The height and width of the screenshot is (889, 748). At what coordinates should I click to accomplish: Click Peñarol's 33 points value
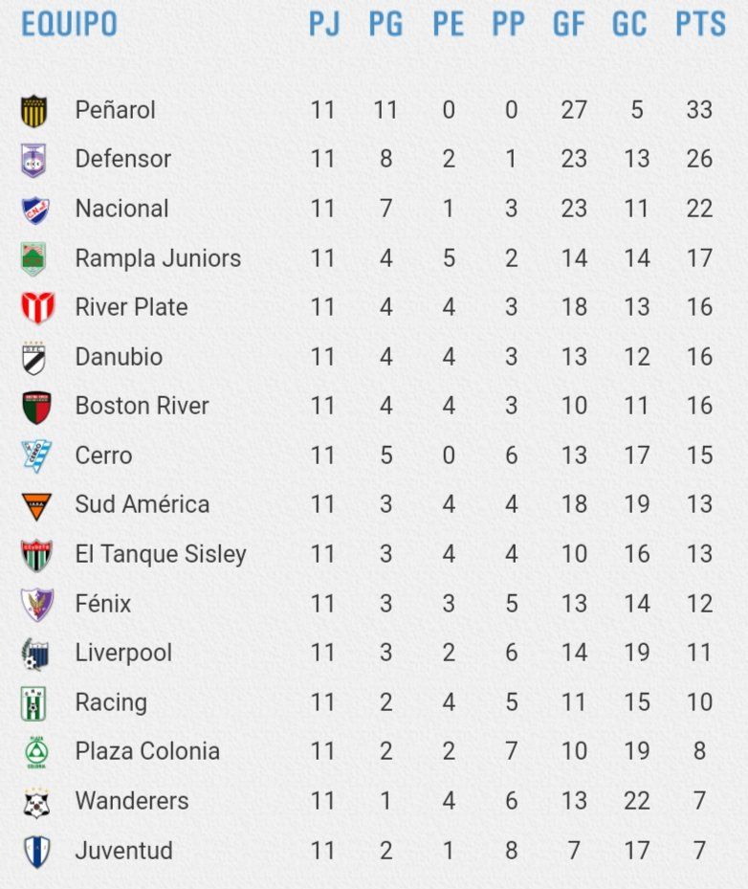point(699,109)
